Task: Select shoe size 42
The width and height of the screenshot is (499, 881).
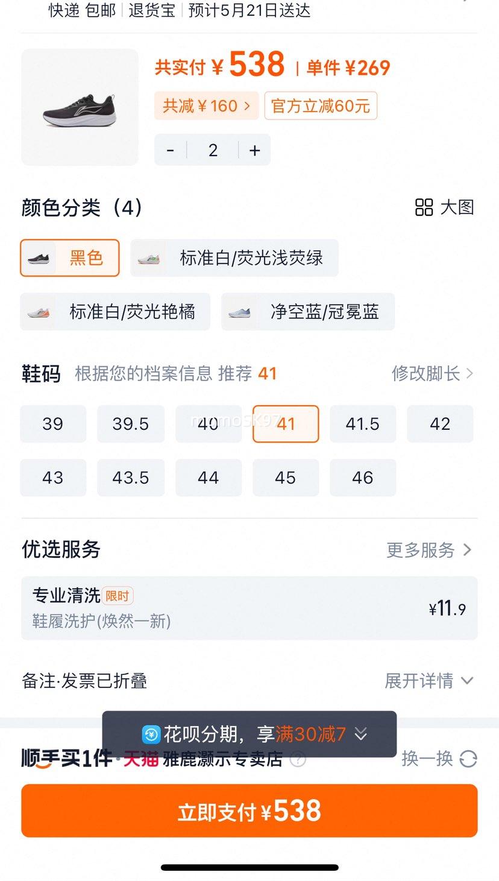Action: click(440, 424)
